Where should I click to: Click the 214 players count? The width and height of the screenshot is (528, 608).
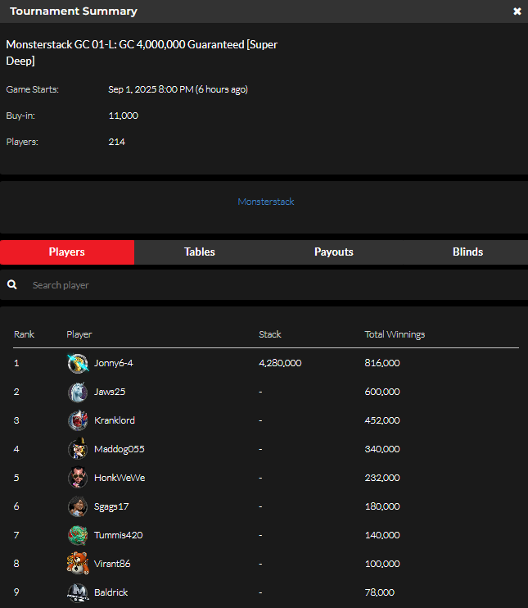pyautogui.click(x=116, y=142)
